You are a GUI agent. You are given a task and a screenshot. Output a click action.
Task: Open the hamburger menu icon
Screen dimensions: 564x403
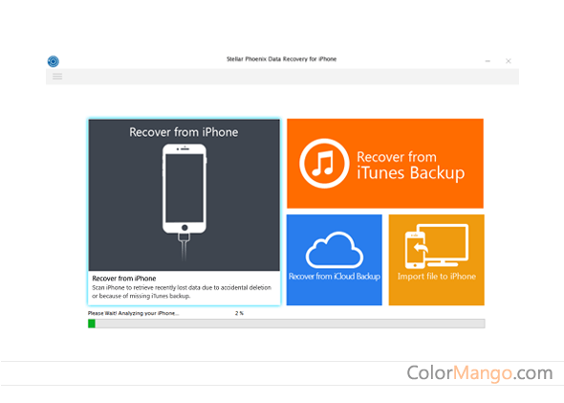point(57,77)
